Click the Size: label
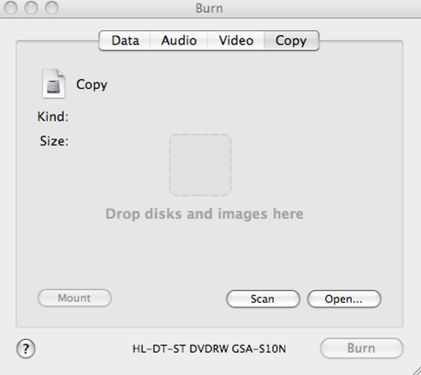Screen dimensions: 421x375 point(54,142)
